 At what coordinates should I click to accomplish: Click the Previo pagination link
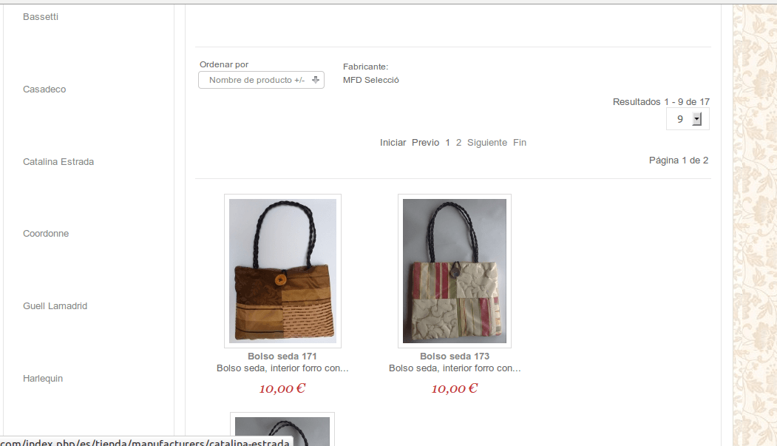coord(425,142)
